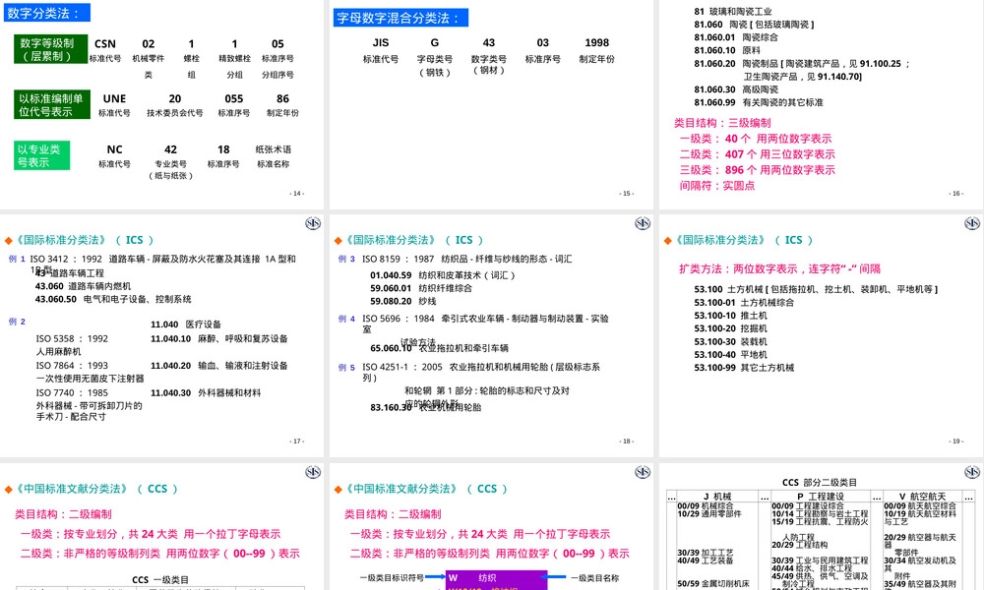Select the line 间隔符：实圆点
The height and width of the screenshot is (590, 984).
pyautogui.click(x=716, y=186)
